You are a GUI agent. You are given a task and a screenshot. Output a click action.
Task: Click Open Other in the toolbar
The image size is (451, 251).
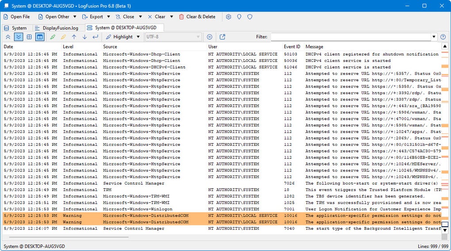point(54,17)
